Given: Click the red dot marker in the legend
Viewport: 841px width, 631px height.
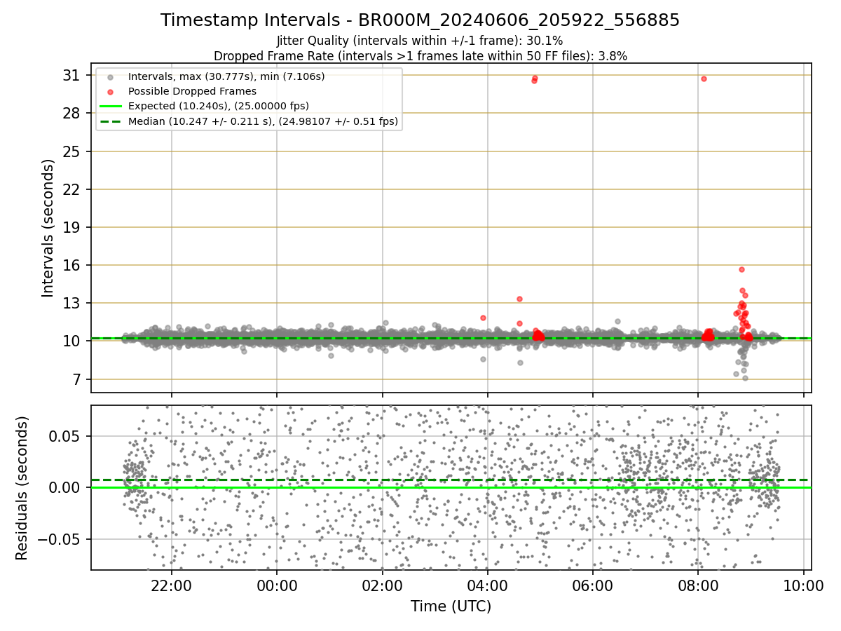Looking at the screenshot, I should coord(109,91).
